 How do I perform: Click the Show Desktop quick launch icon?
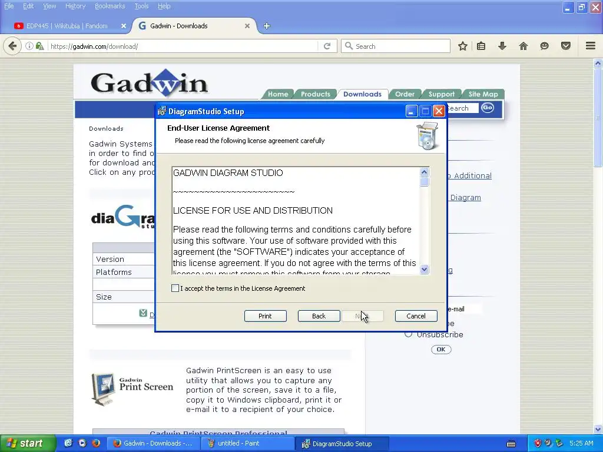pos(68,443)
